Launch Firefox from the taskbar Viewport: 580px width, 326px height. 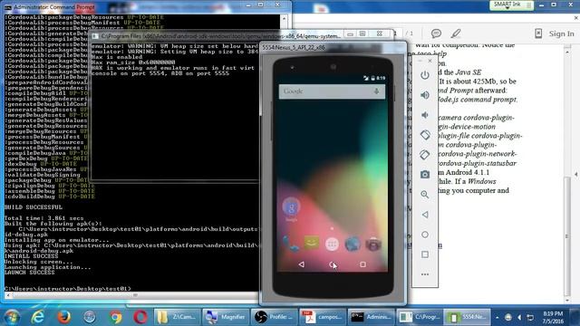pos(63,317)
